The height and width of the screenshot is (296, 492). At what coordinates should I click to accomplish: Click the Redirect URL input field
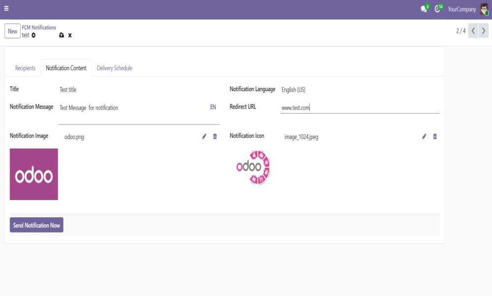tap(359, 108)
